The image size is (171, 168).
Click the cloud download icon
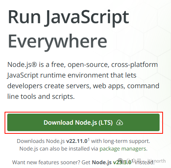point(120,122)
